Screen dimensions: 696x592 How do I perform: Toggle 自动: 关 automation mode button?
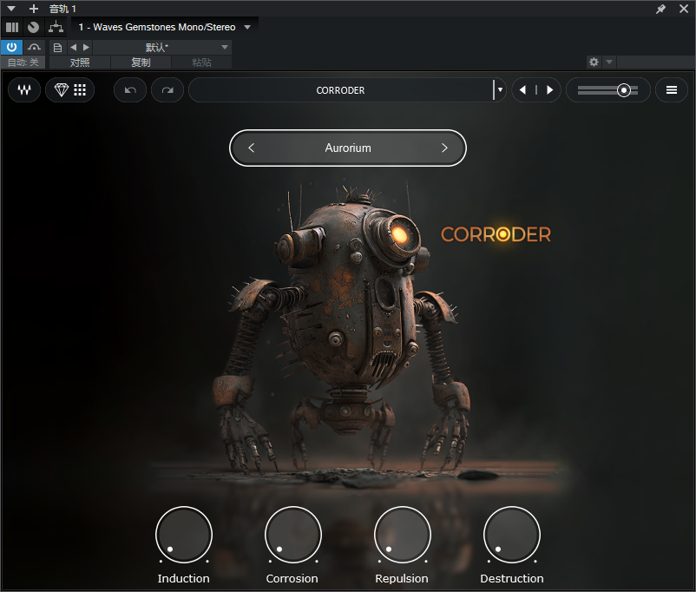[x=23, y=62]
